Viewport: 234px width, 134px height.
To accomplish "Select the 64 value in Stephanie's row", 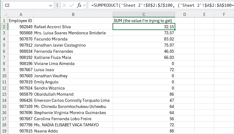I will 144,113.
